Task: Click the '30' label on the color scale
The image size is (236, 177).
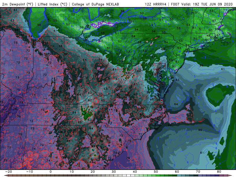Action: (114, 172)
